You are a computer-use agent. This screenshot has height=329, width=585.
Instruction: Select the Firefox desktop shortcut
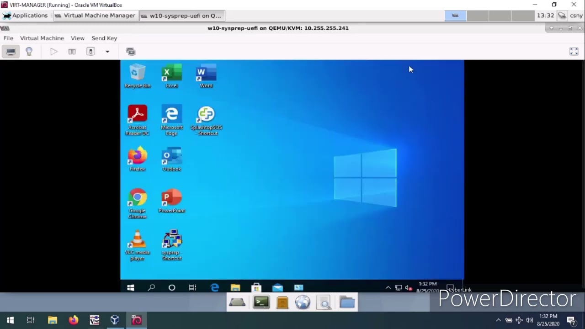(x=138, y=159)
